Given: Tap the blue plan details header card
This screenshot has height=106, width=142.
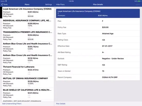Looking at the screenshot, I should pyautogui.click(x=98, y=13).
